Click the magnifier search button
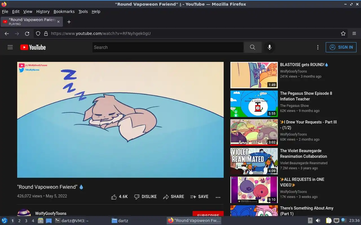Viewport: 361px width, 225px height. tap(252, 47)
